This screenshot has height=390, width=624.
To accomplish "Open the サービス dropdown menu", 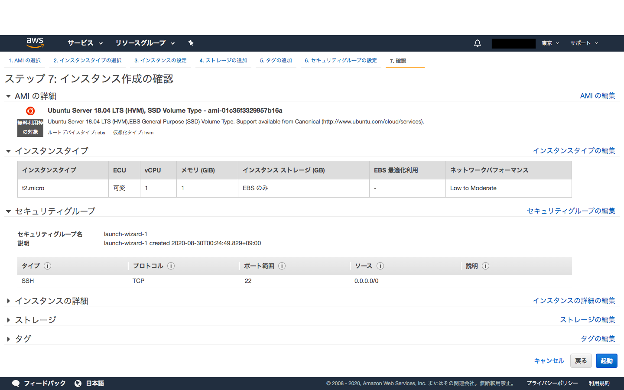I will click(x=85, y=43).
